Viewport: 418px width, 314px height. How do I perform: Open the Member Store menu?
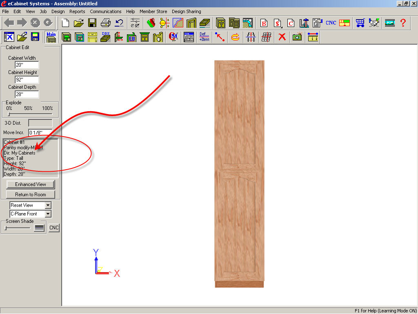click(x=153, y=11)
